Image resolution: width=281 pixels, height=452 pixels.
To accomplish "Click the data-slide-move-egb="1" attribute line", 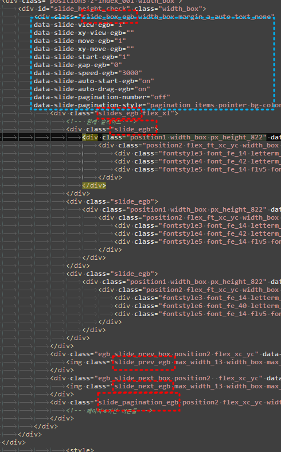I will pos(80,41).
